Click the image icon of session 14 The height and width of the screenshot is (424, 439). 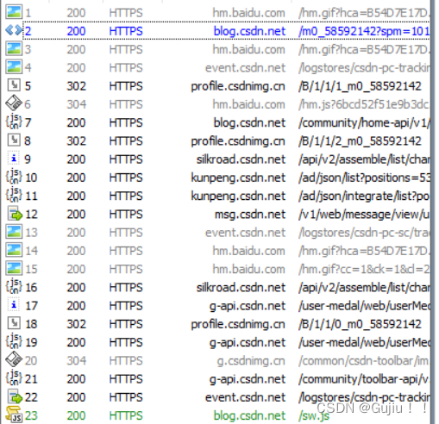point(14,250)
